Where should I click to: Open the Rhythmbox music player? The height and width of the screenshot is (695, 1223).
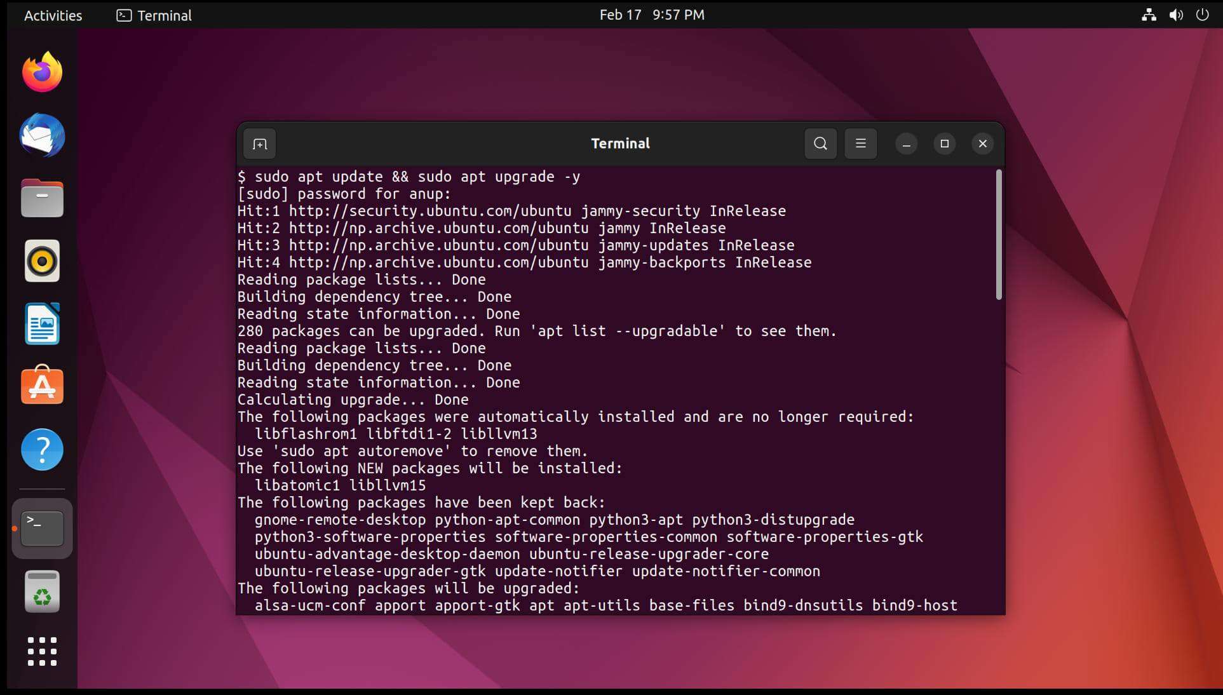41,260
